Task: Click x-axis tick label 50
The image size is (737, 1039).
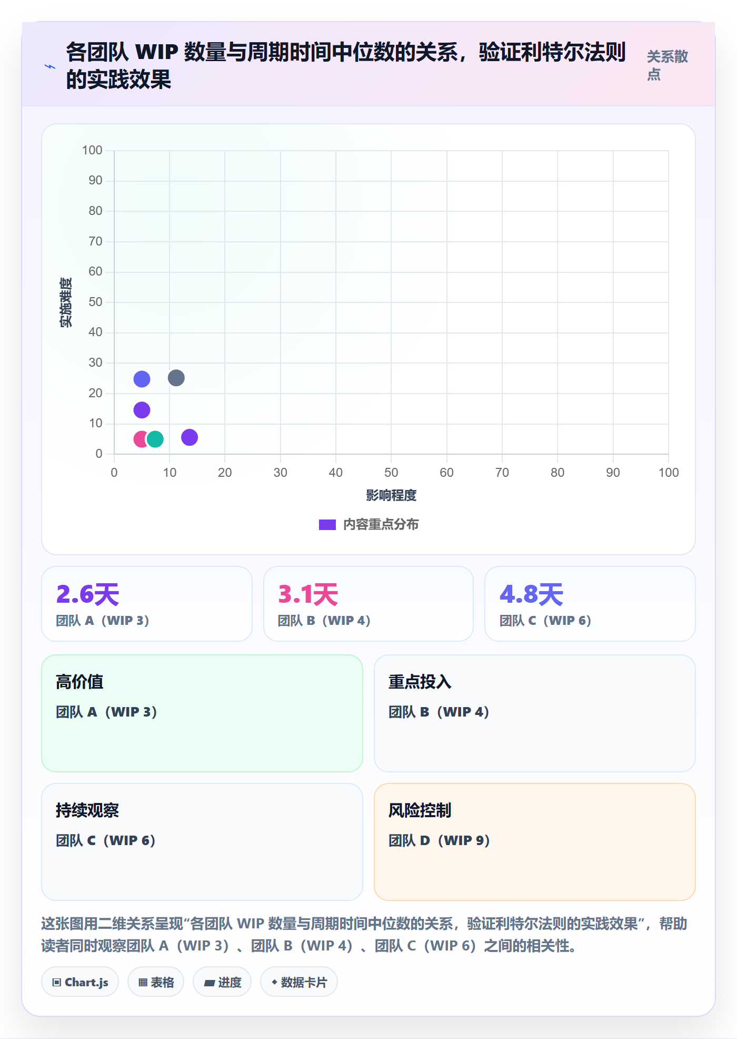Action: (x=391, y=473)
